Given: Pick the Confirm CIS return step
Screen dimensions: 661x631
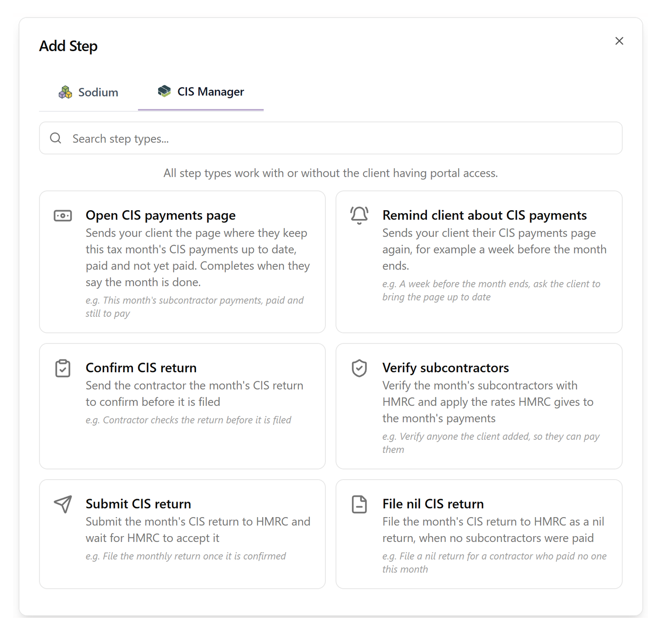Looking at the screenshot, I should point(183,406).
